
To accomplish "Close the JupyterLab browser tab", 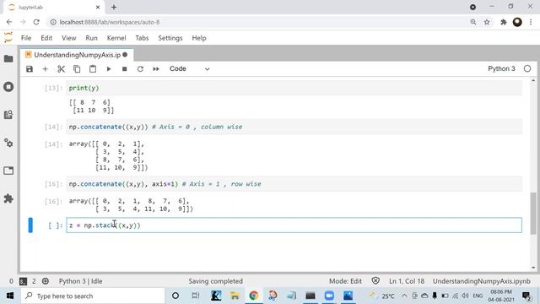I will [98, 7].
